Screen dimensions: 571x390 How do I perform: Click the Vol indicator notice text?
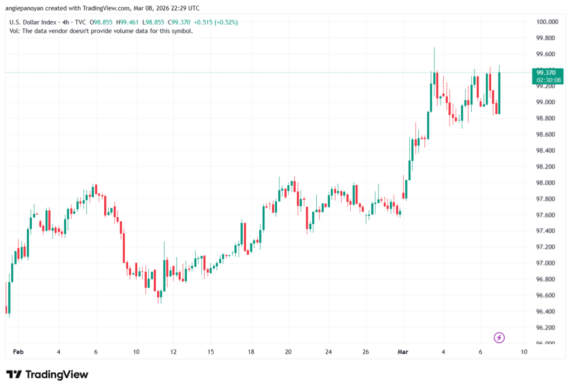tap(101, 31)
